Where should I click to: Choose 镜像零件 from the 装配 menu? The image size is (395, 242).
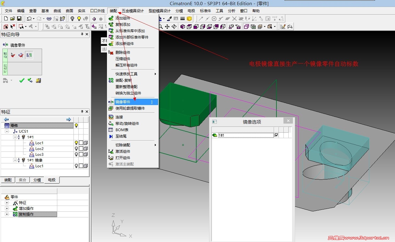click(133, 102)
